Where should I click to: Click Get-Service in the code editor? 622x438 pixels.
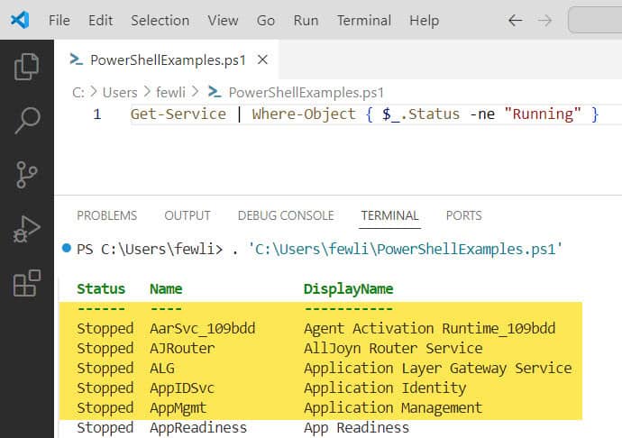[178, 114]
